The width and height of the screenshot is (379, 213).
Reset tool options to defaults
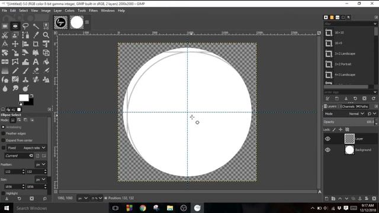(45, 199)
